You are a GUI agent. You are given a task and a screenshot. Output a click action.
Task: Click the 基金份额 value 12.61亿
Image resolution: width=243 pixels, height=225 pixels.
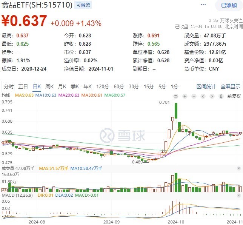click(217, 52)
